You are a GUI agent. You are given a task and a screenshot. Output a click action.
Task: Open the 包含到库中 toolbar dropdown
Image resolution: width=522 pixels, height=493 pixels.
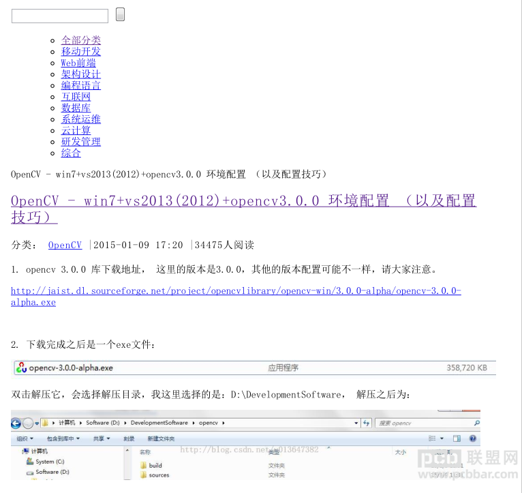click(63, 438)
